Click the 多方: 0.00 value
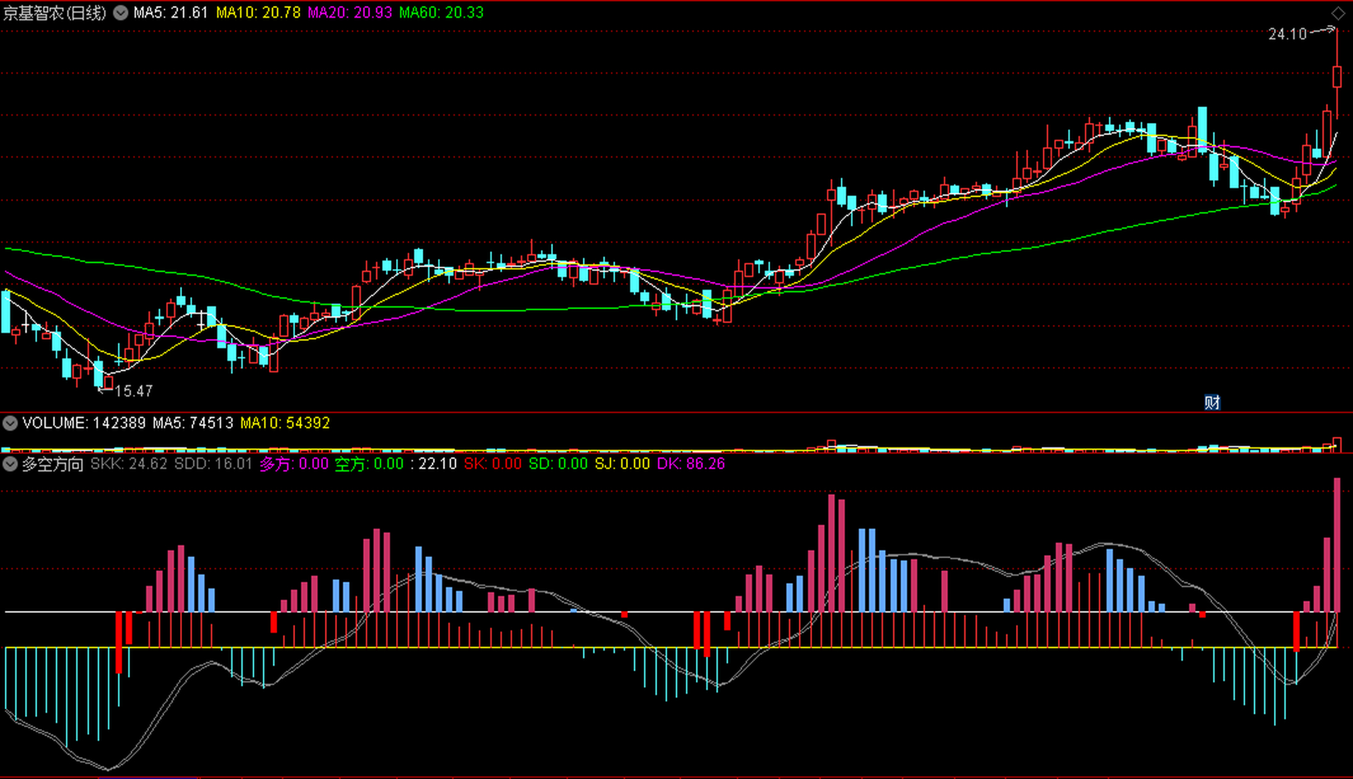The width and height of the screenshot is (1353, 779). (x=294, y=464)
